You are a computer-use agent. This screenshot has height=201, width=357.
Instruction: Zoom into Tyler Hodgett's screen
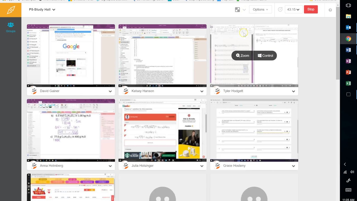(243, 56)
